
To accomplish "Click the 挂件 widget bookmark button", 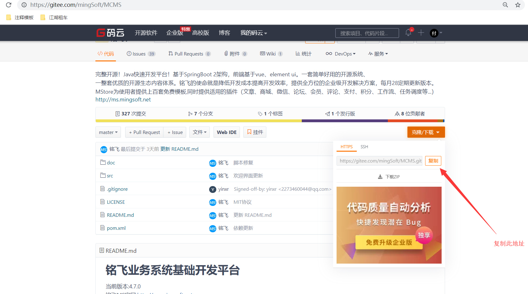I will (x=255, y=132).
